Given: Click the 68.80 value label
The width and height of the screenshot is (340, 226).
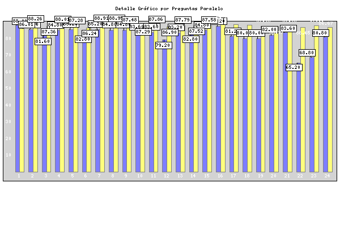Looking at the screenshot, I should (307, 53).
